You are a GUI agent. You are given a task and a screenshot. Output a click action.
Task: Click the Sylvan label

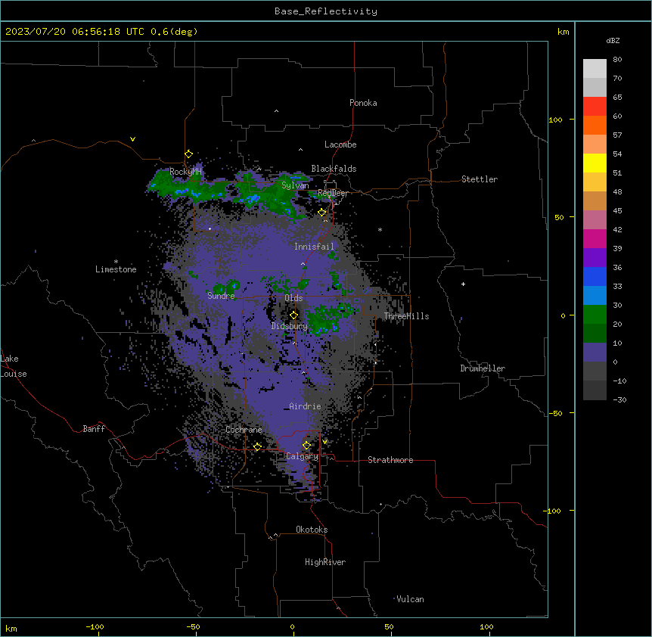point(295,185)
